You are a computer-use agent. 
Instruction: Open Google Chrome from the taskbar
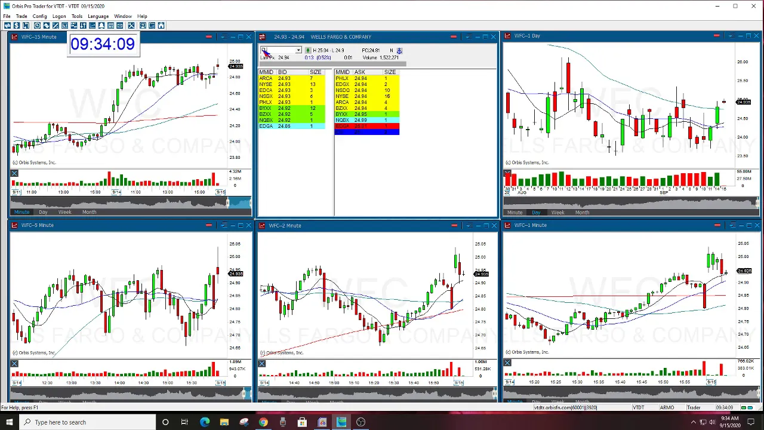click(263, 422)
